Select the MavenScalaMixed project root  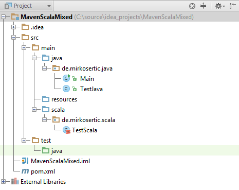pyautogui.click(x=47, y=17)
